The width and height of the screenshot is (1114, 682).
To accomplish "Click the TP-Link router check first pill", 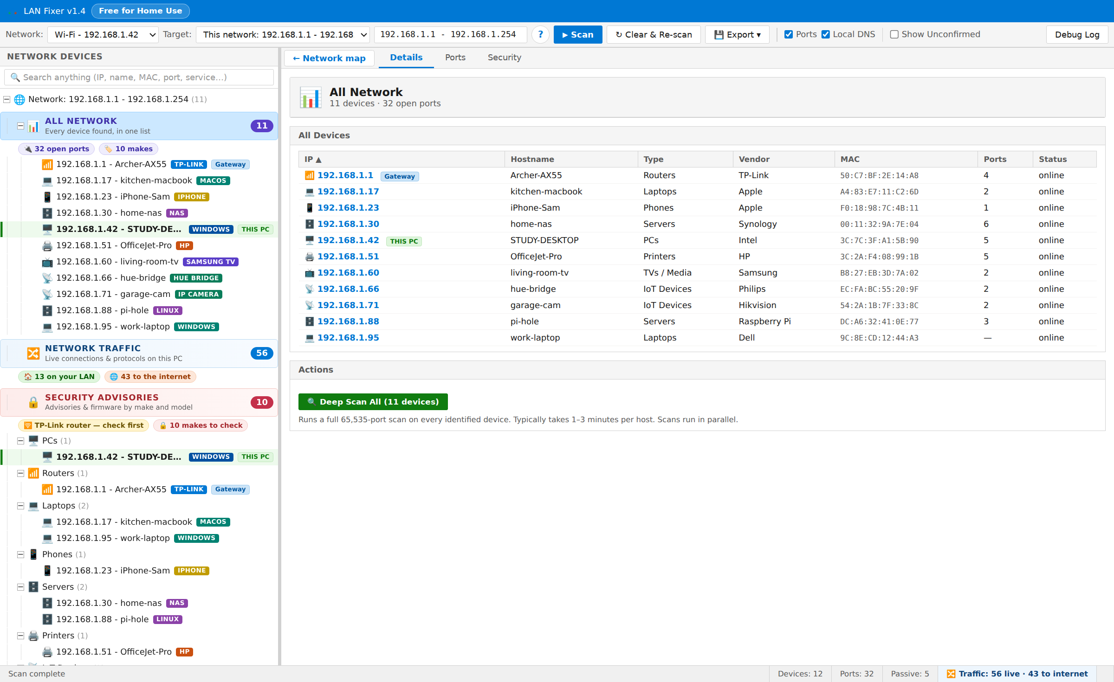I will point(84,425).
